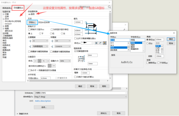Open the 保存类型 Dwg dropdown
179x116 pixels.
tap(80, 97)
